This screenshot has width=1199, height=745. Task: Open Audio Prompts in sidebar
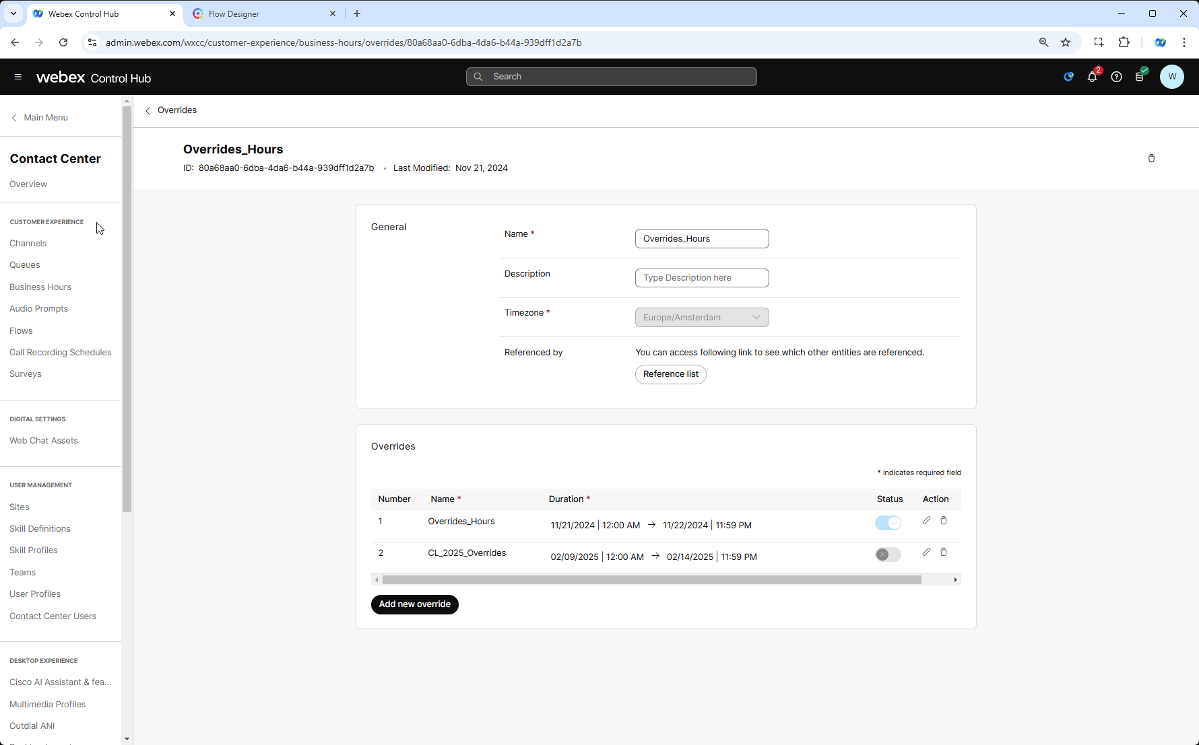tap(39, 309)
